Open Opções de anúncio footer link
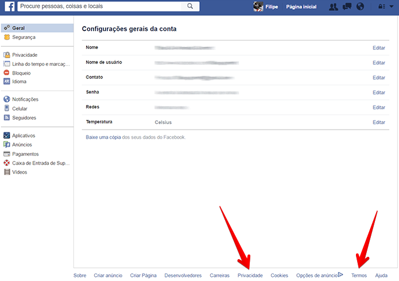This screenshot has width=399, height=281. click(317, 275)
